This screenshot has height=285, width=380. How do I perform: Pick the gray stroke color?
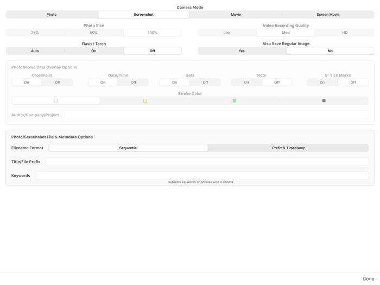coord(324,100)
